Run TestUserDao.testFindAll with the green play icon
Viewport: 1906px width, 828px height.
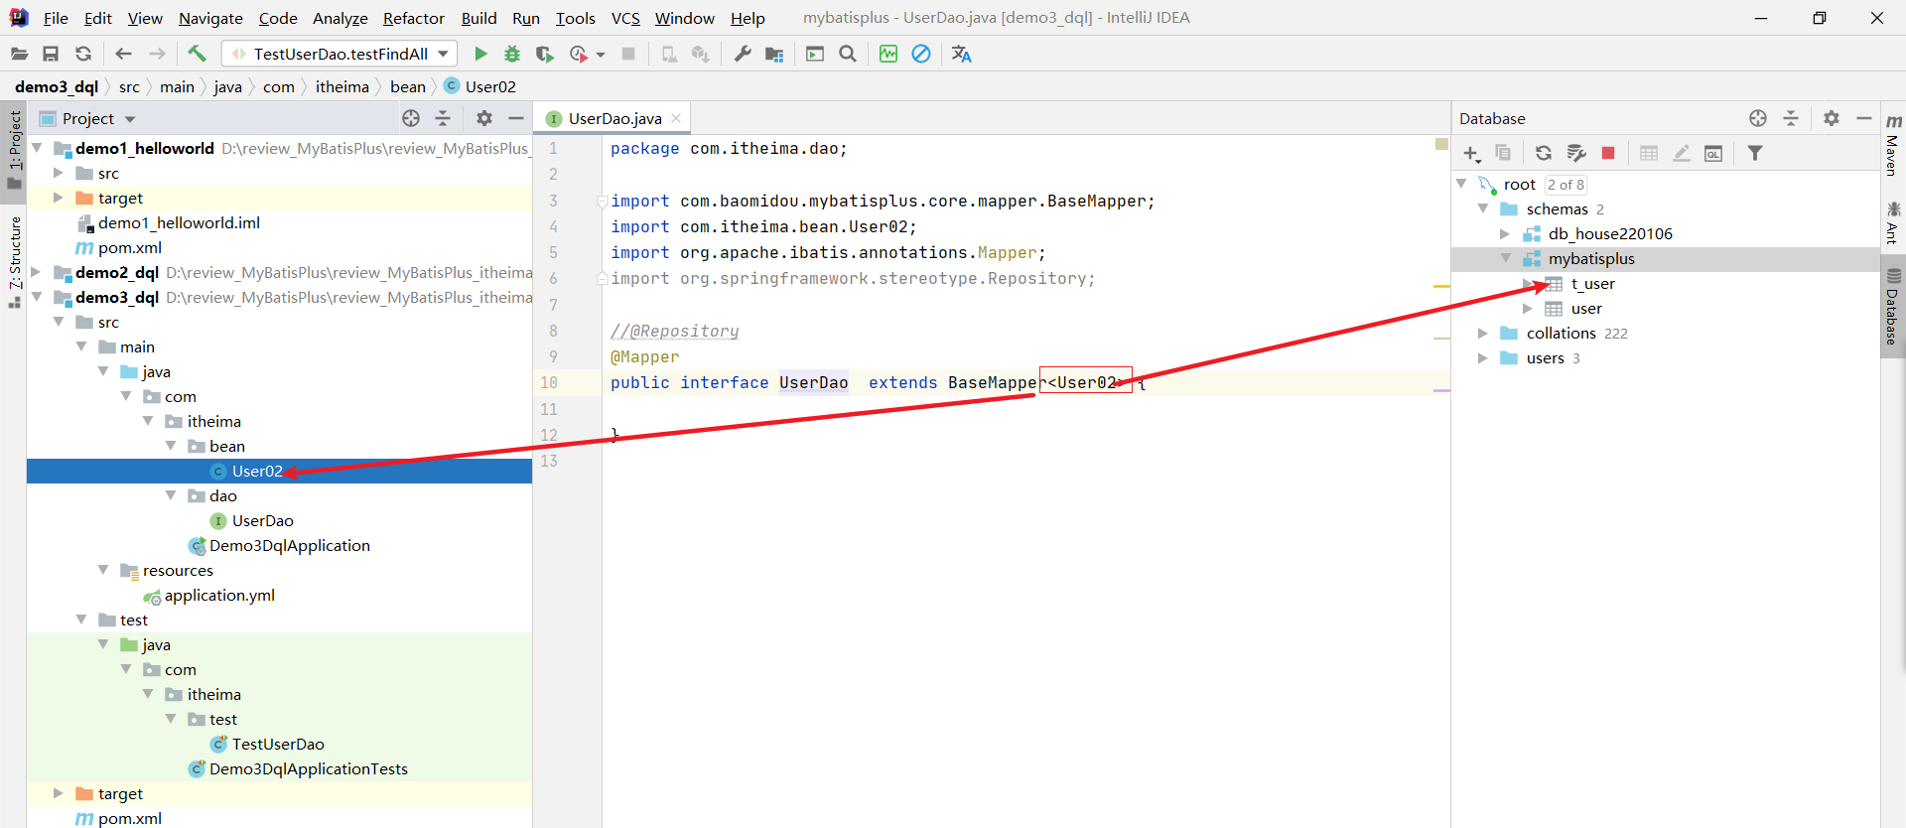[480, 54]
